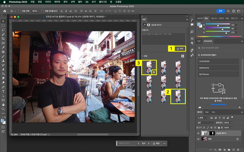The image size is (244, 152).
Task: Pick the Zoom tool
Action: pyautogui.click(x=3, y=109)
